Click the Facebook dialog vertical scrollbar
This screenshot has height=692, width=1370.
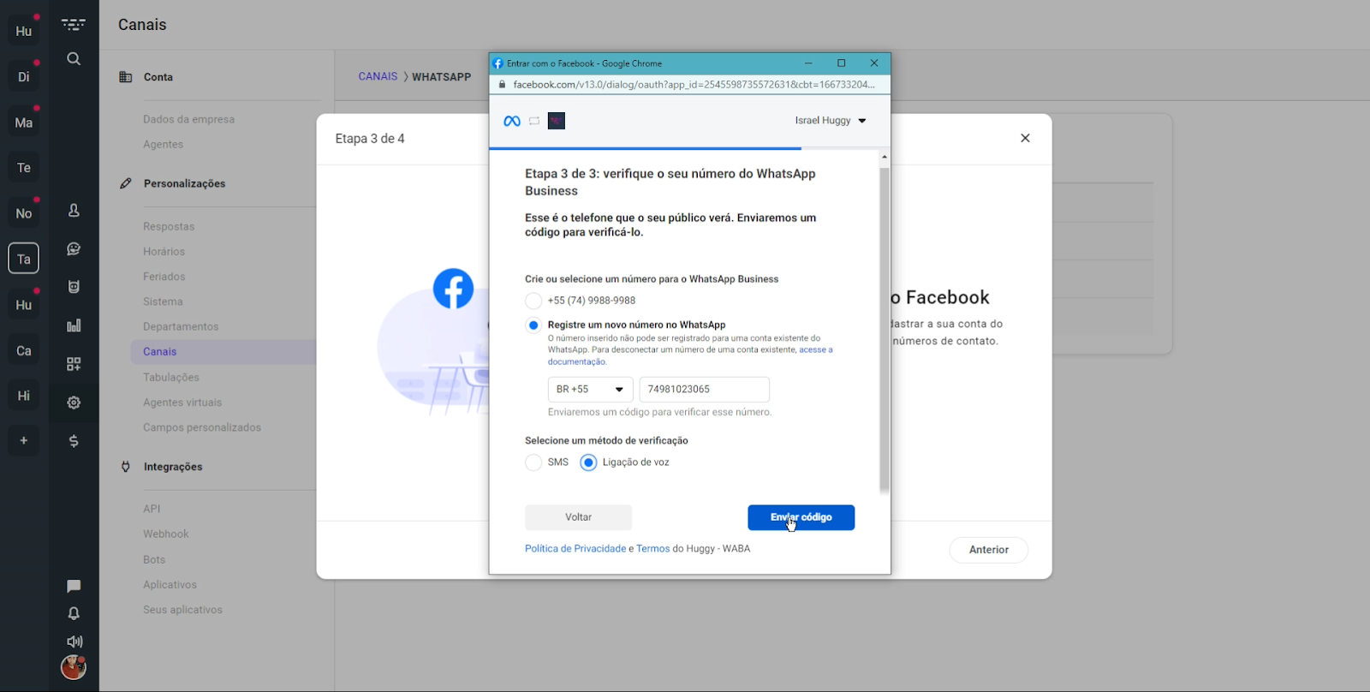(x=885, y=330)
